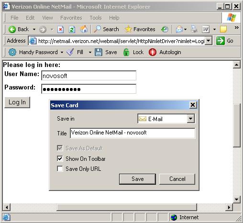Click the vertical scrollbar down arrow
Image resolution: width=243 pixels, height=223 pixels.
point(237,199)
